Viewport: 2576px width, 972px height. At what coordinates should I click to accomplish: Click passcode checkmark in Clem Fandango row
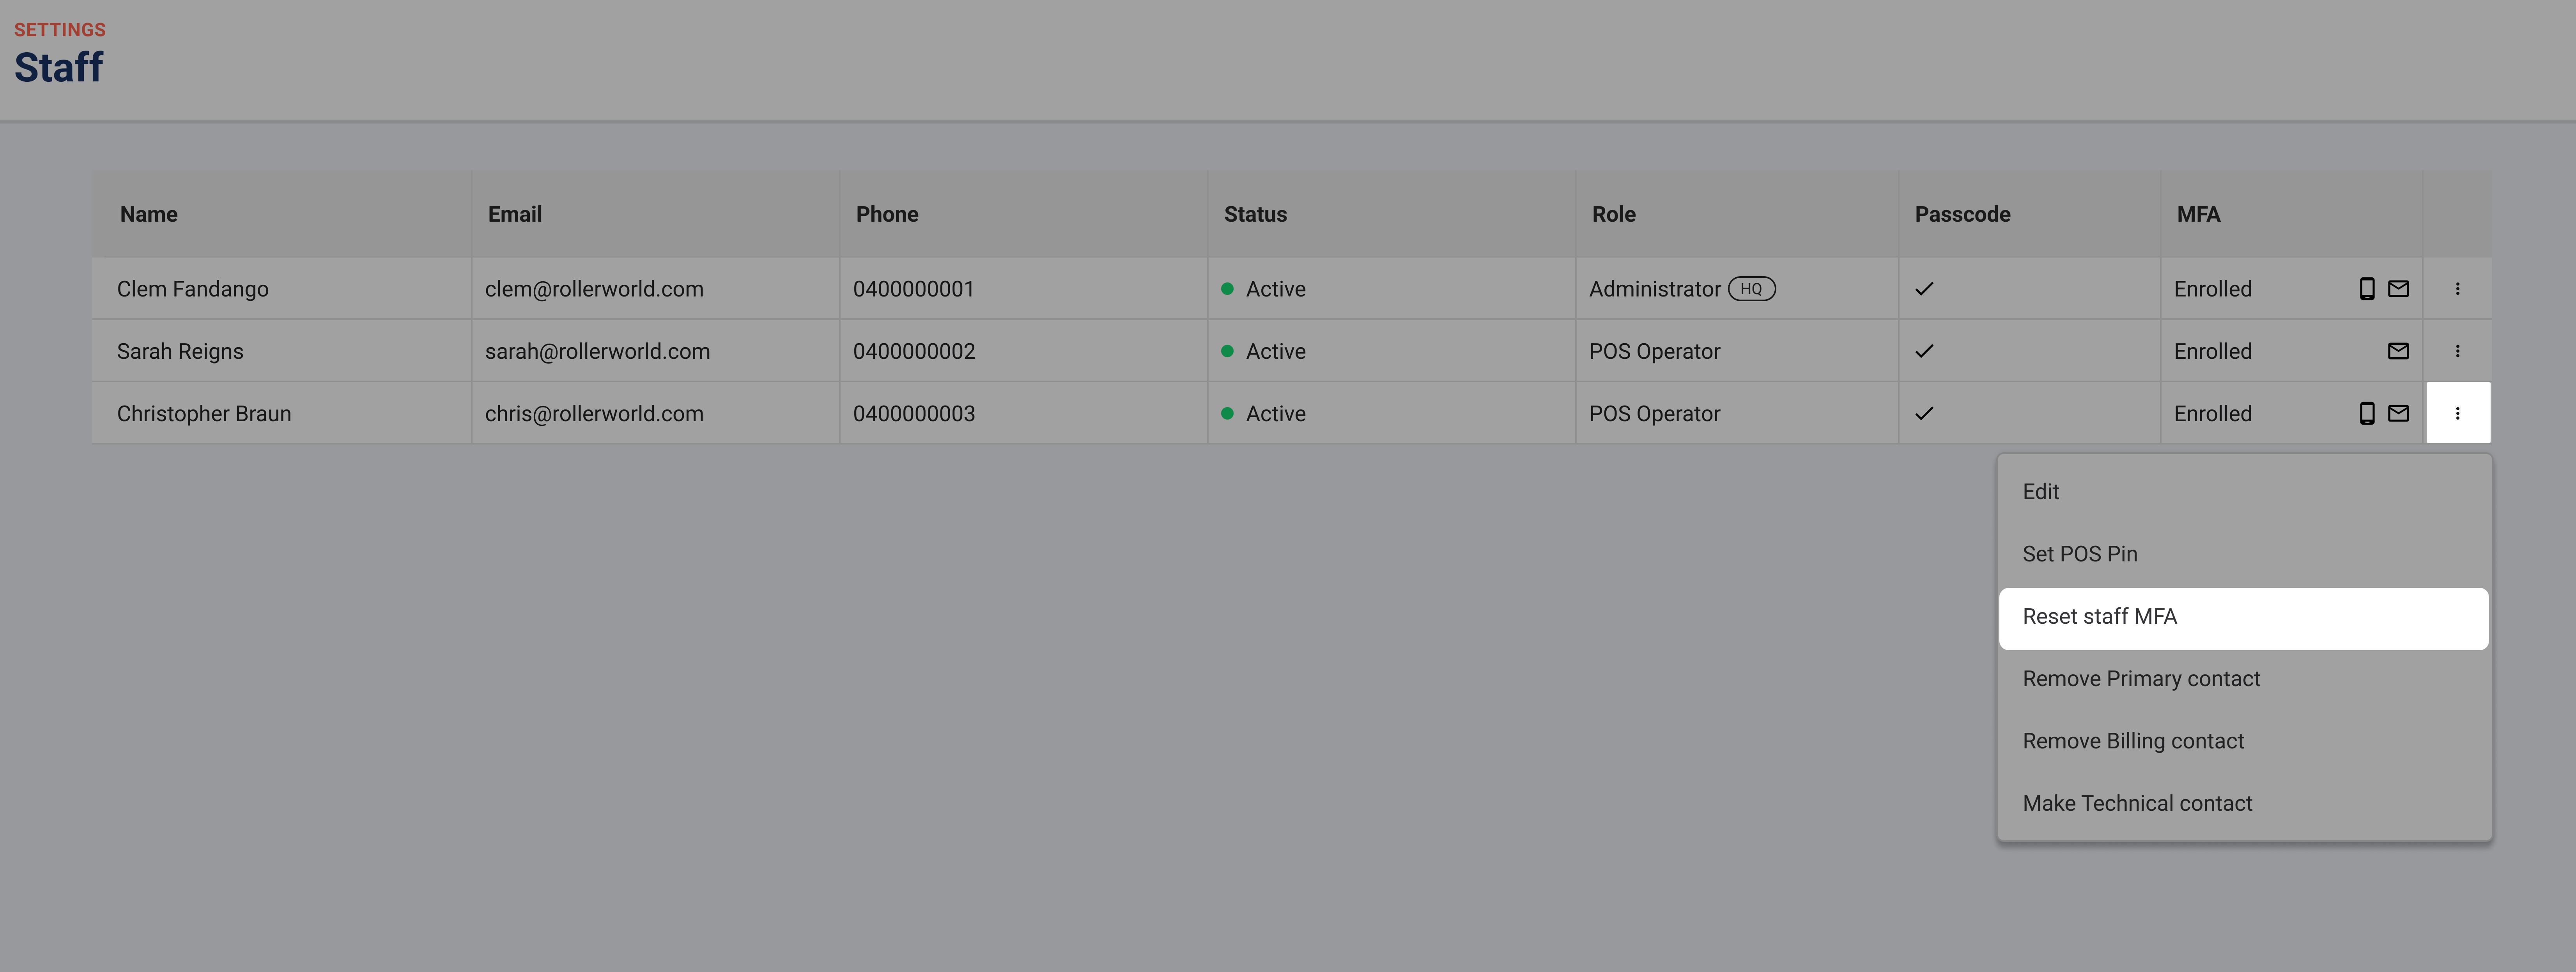click(1924, 289)
